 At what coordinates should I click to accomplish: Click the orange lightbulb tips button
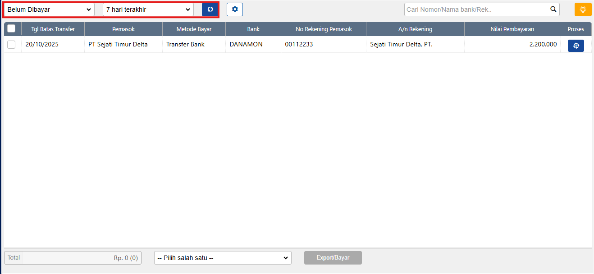[x=583, y=9]
